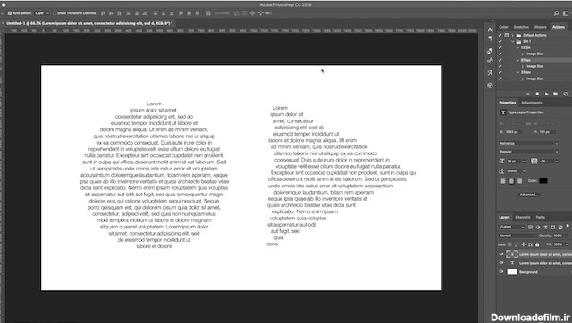Open the black text Color swatch

coord(543,181)
